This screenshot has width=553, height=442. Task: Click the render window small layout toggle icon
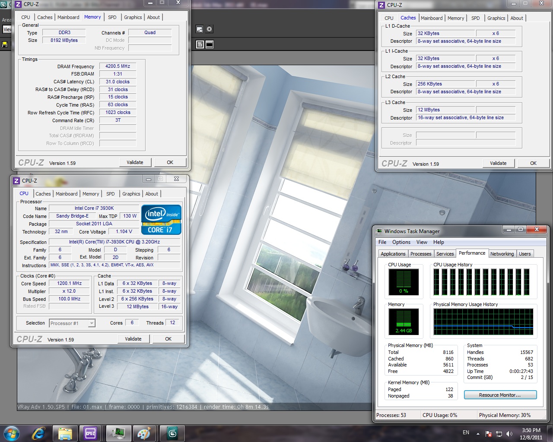[200, 44]
